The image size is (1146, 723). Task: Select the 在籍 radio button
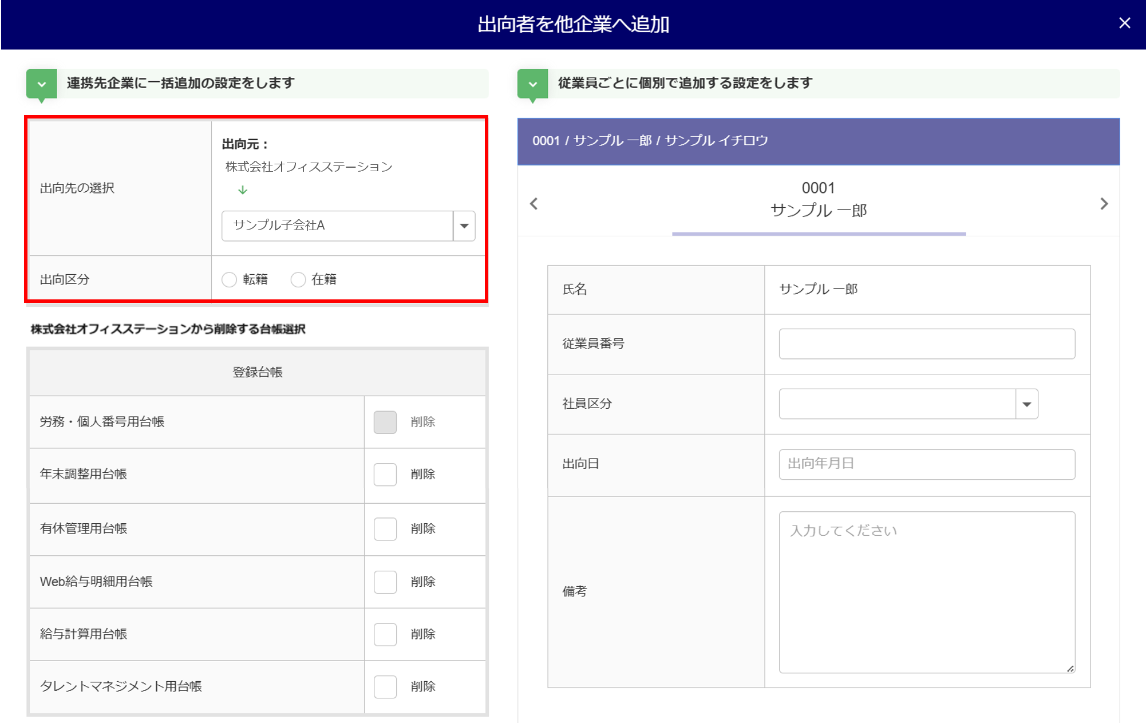coord(298,279)
